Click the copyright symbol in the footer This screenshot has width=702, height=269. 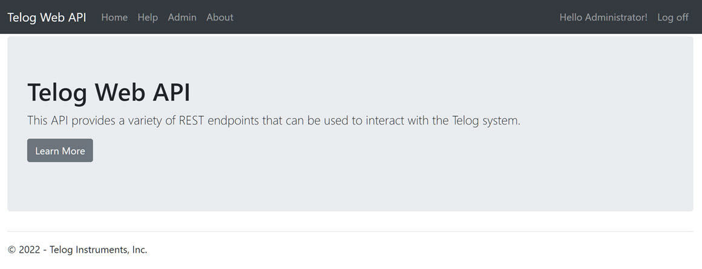tap(11, 250)
